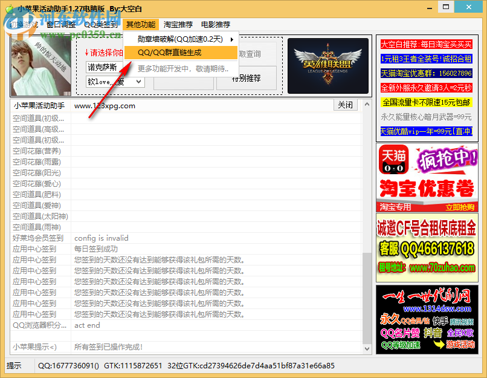The image size is (487, 378).
Task: Click scrollbar up arrow in log list
Action: 367,104
